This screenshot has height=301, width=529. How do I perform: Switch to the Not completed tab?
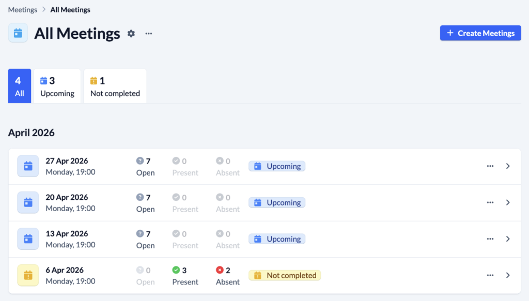click(x=115, y=86)
